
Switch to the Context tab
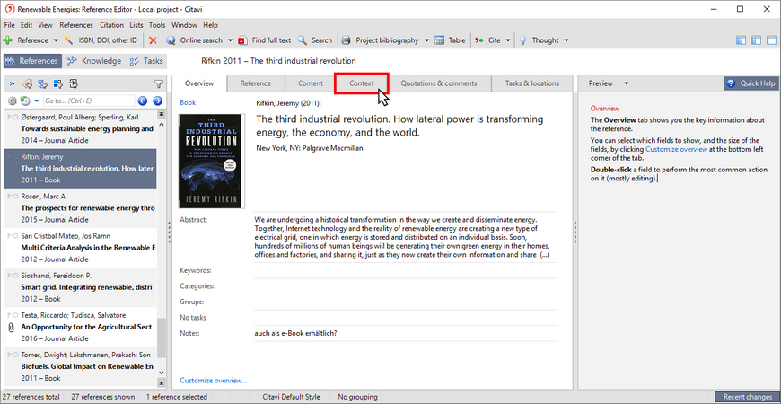pos(362,83)
